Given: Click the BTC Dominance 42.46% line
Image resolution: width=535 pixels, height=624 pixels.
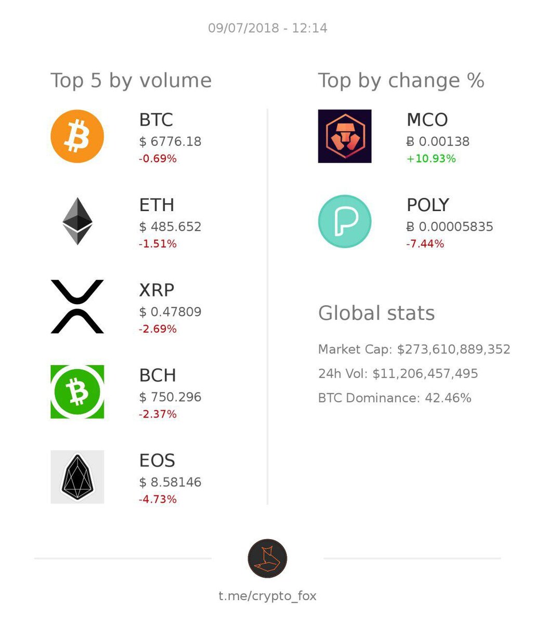Looking at the screenshot, I should click(395, 398).
